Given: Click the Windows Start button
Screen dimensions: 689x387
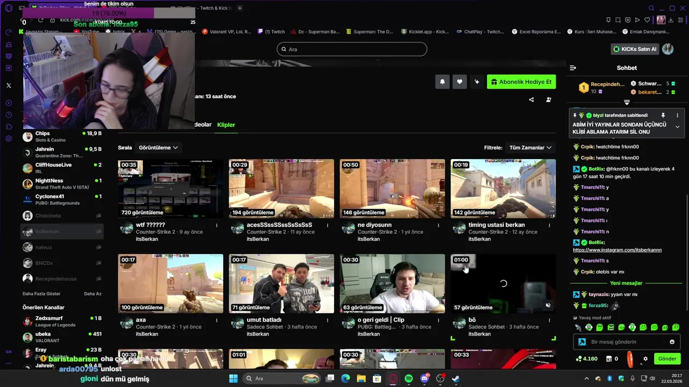Looking at the screenshot, I should coord(233,378).
